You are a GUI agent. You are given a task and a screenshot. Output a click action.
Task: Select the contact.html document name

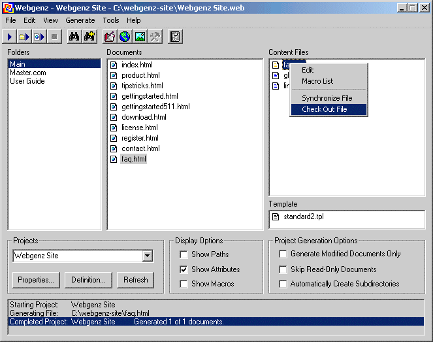coord(140,148)
